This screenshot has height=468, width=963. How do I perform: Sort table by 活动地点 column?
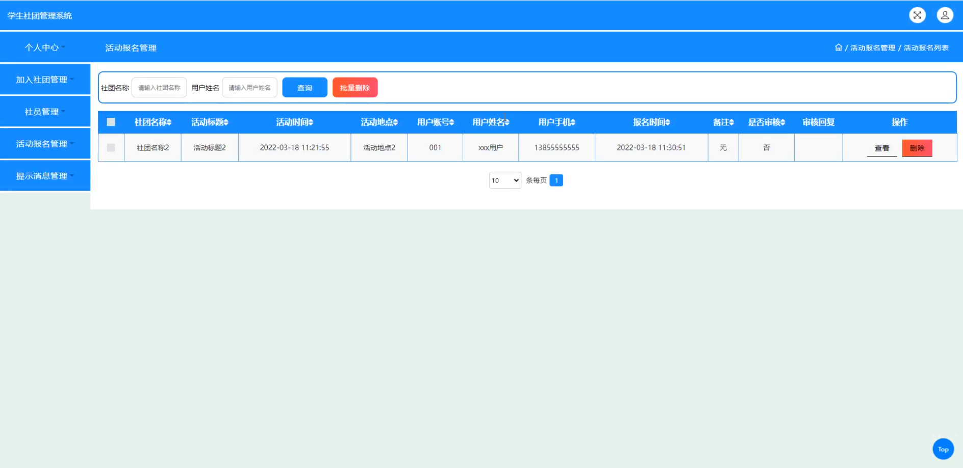[x=379, y=122]
